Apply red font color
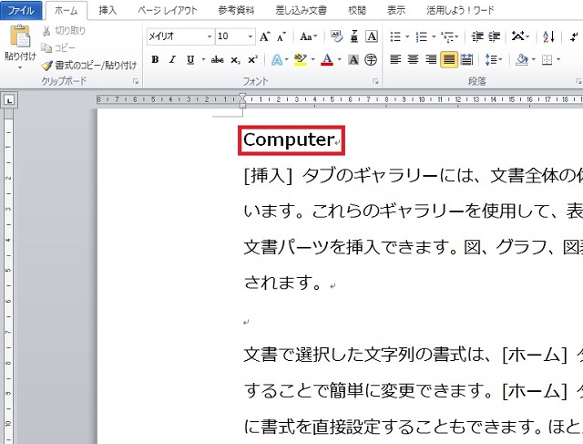The width and height of the screenshot is (583, 444). click(x=327, y=59)
